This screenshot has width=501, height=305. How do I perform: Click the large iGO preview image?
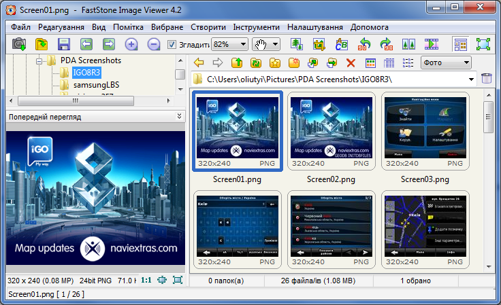point(95,198)
